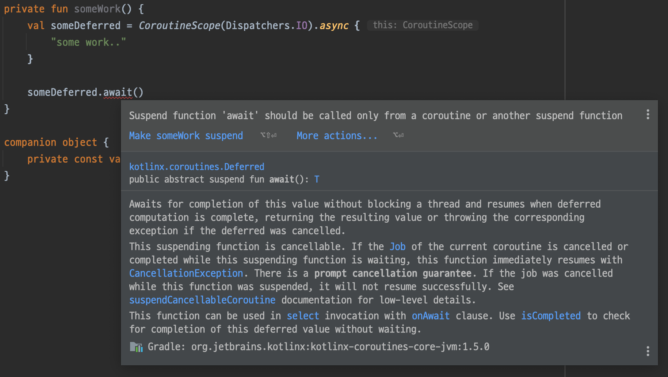Open the kebab menu at top of the documentation popup
The height and width of the screenshot is (377, 668).
coord(648,114)
